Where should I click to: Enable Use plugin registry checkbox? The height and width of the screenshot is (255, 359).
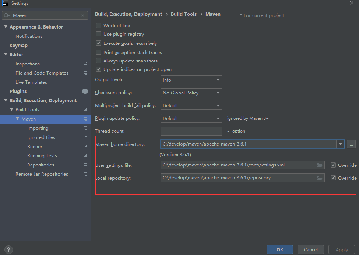point(99,34)
